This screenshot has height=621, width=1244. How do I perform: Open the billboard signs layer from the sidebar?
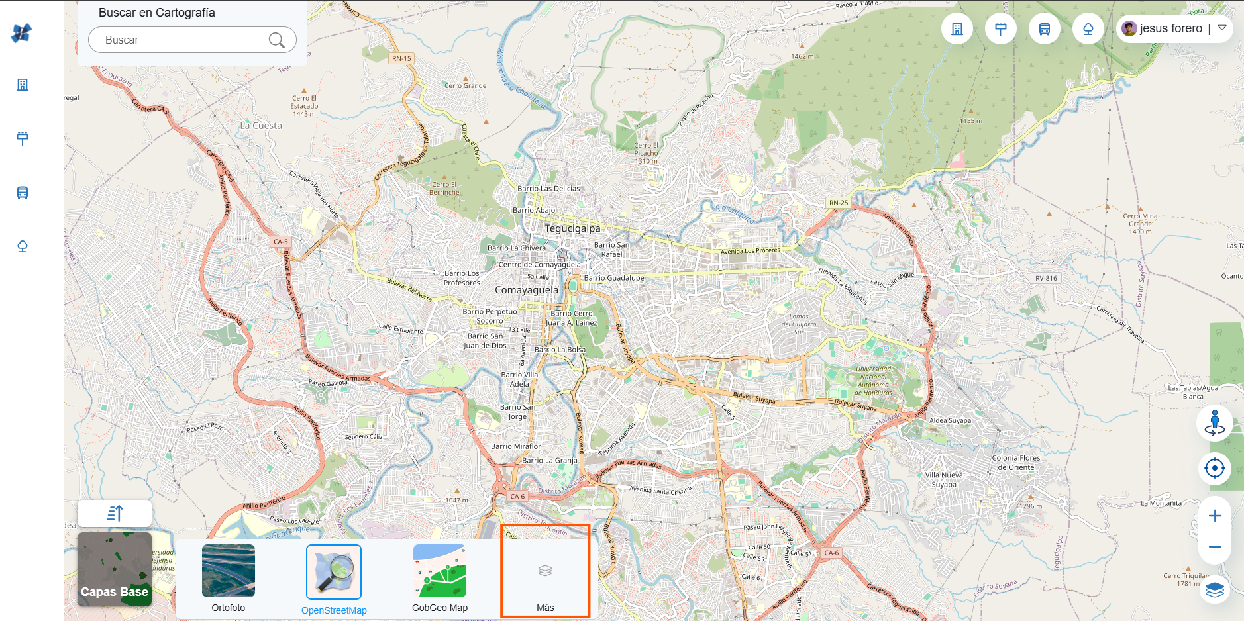pos(22,138)
